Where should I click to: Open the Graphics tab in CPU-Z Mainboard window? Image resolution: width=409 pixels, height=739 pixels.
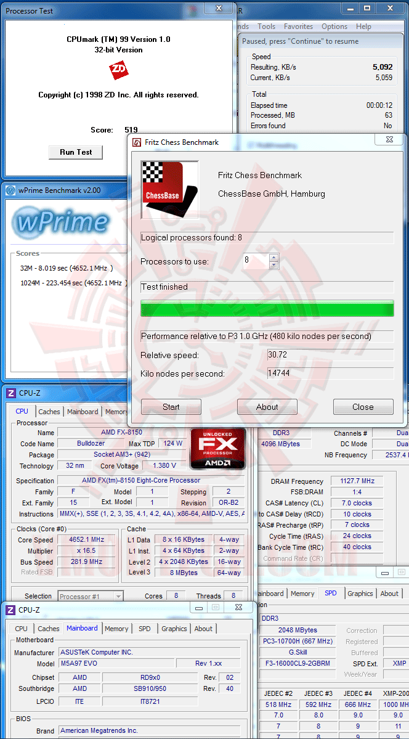[x=174, y=629]
